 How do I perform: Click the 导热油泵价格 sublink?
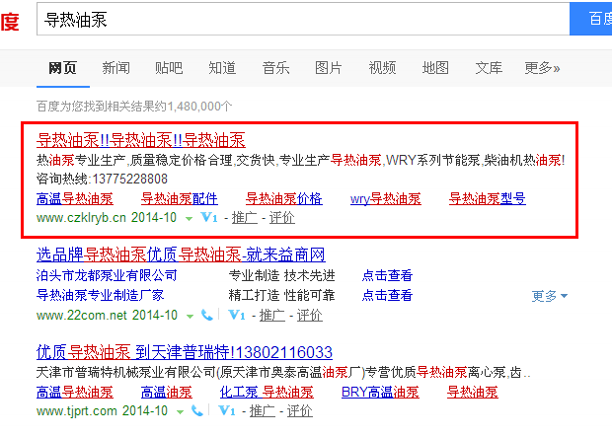(x=283, y=199)
